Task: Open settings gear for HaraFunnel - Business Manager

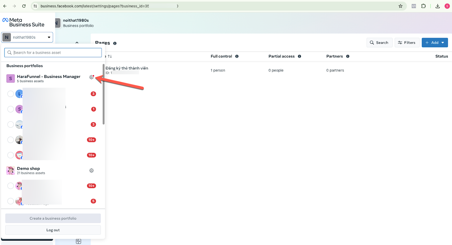Action: (x=92, y=77)
